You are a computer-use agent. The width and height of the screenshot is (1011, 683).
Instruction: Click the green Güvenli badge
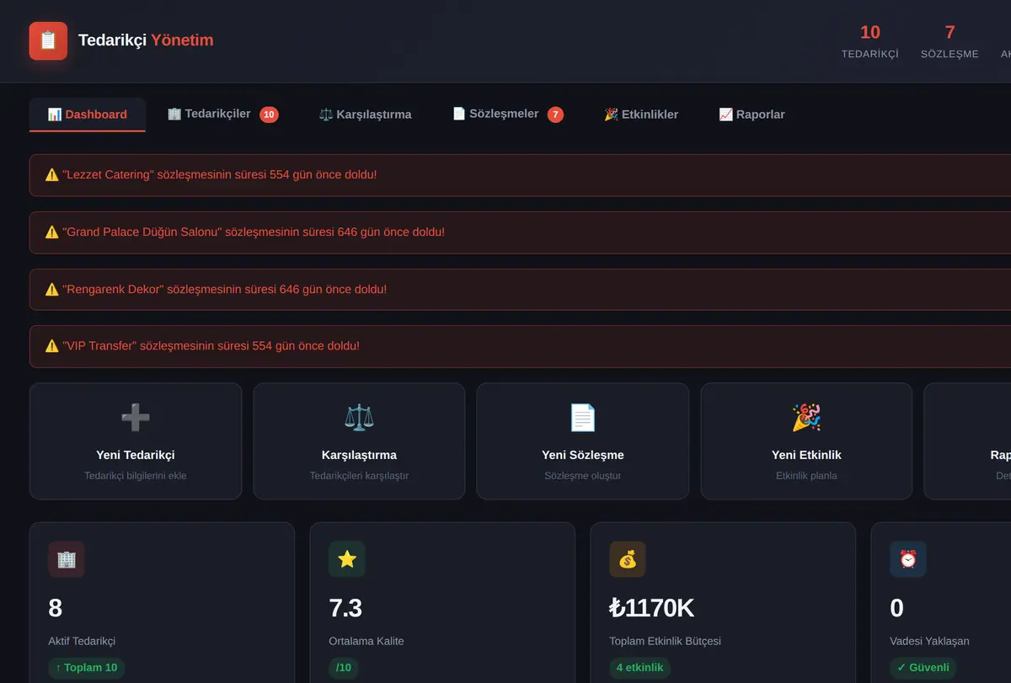923,668
